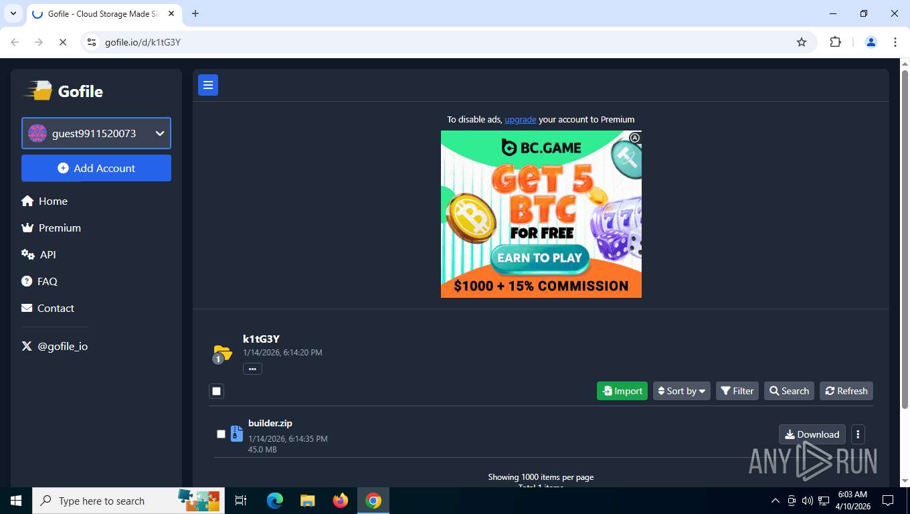910x514 pixels.
Task: Click the k1tG3Y folder title
Action: tap(261, 339)
